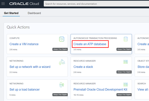Click the "5 mins" estimate text
149x101 pixels.
click(12, 95)
